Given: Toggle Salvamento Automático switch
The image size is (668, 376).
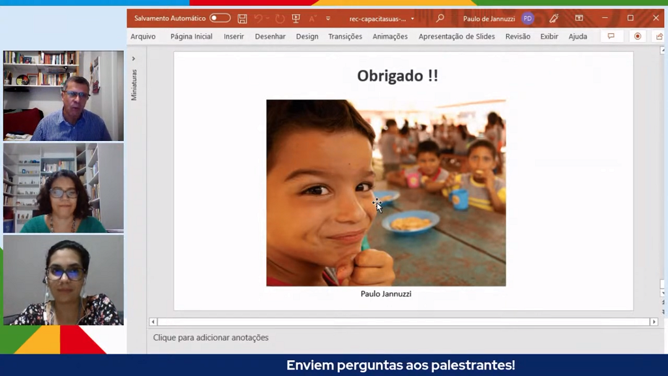Looking at the screenshot, I should [x=220, y=19].
